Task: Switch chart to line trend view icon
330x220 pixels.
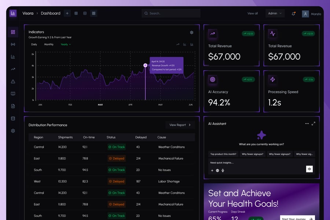Action: (178, 44)
